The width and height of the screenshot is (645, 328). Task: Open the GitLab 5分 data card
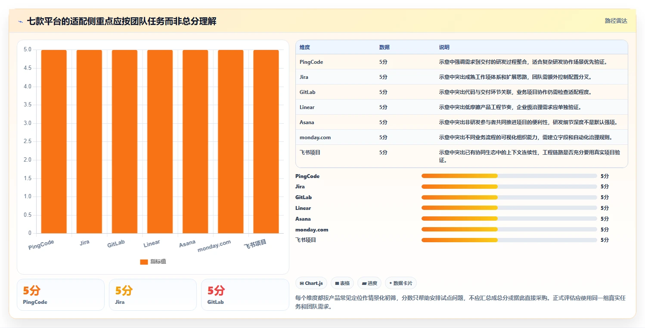coord(245,295)
